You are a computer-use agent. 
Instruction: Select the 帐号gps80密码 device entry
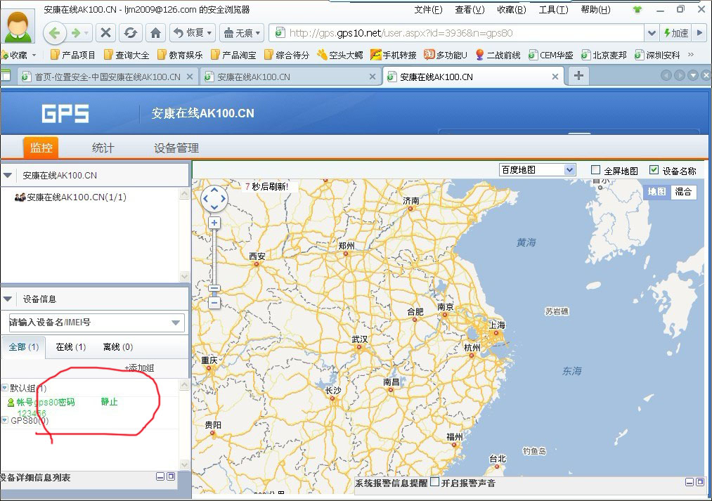[x=46, y=402]
